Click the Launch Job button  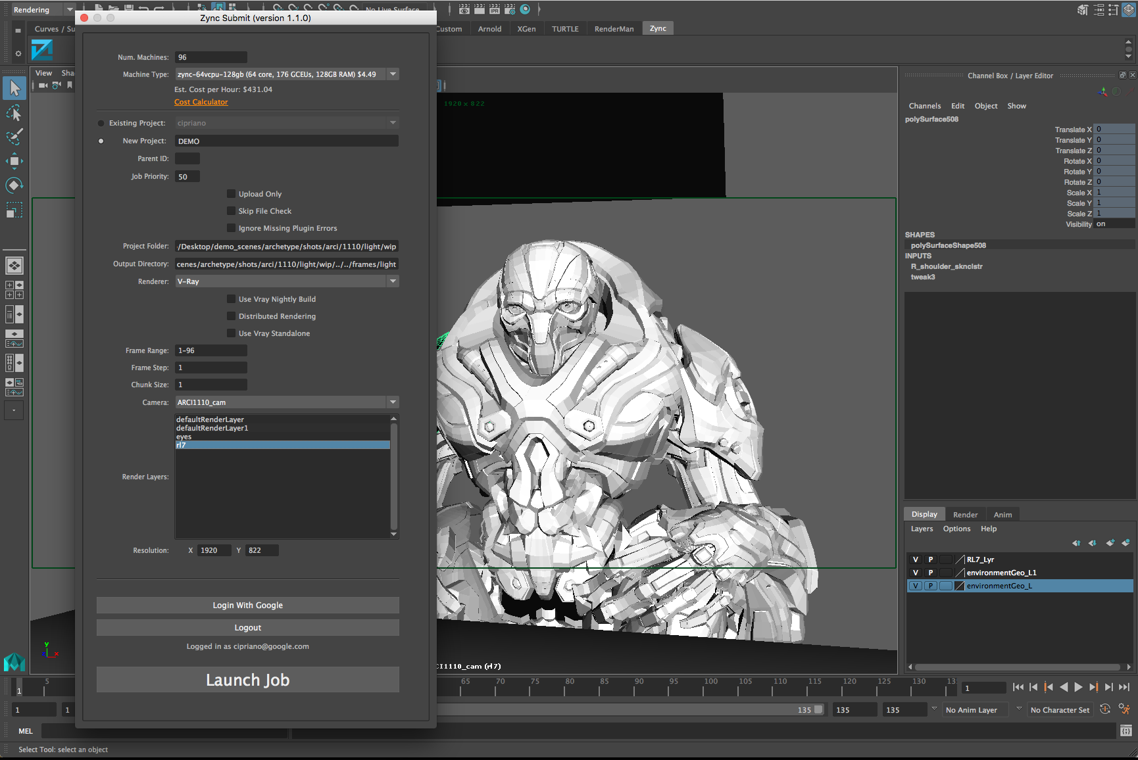(x=247, y=680)
